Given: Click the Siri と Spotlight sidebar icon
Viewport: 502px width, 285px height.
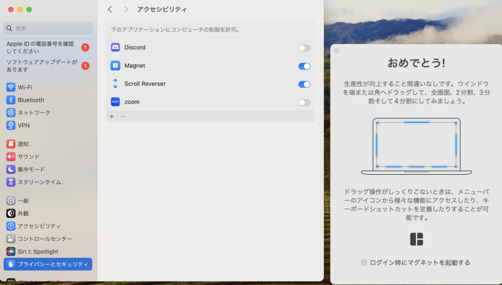Looking at the screenshot, I should [x=11, y=251].
